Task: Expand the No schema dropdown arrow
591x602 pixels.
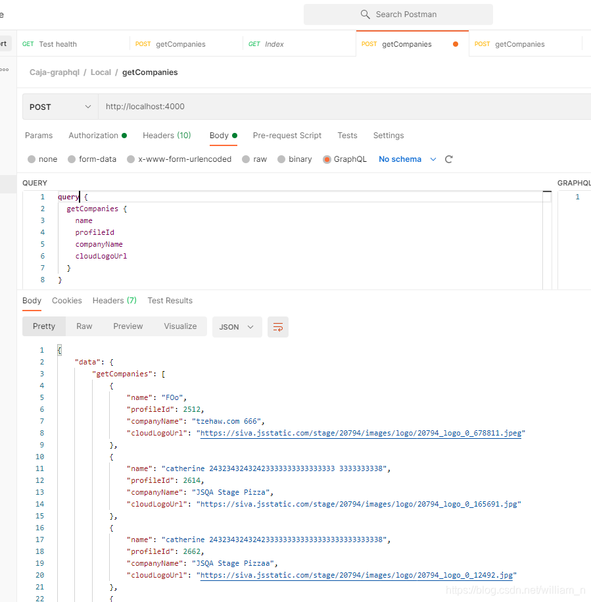Action: [x=433, y=159]
